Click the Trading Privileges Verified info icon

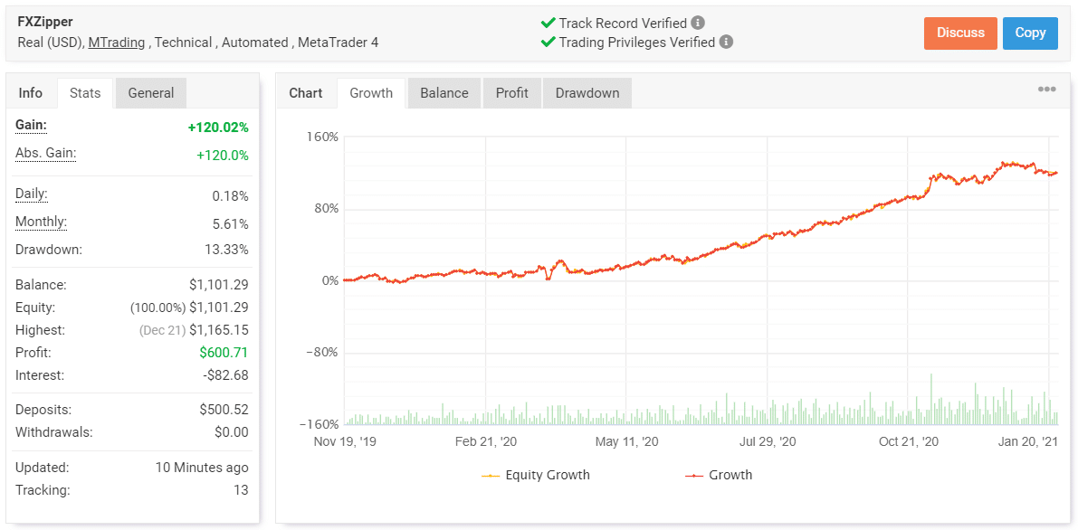726,42
